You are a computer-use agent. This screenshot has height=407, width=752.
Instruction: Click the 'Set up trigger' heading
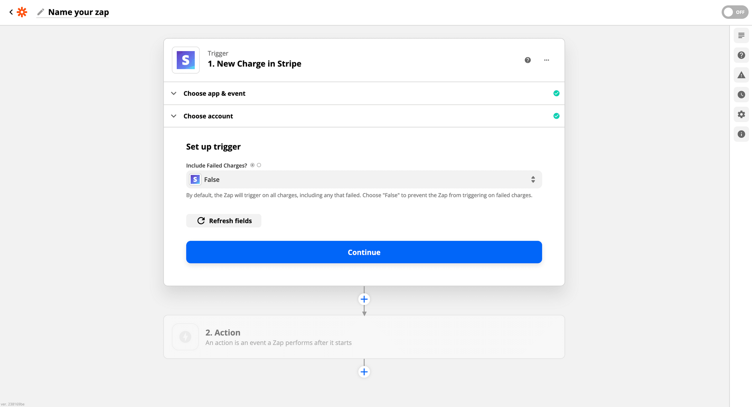click(x=213, y=147)
